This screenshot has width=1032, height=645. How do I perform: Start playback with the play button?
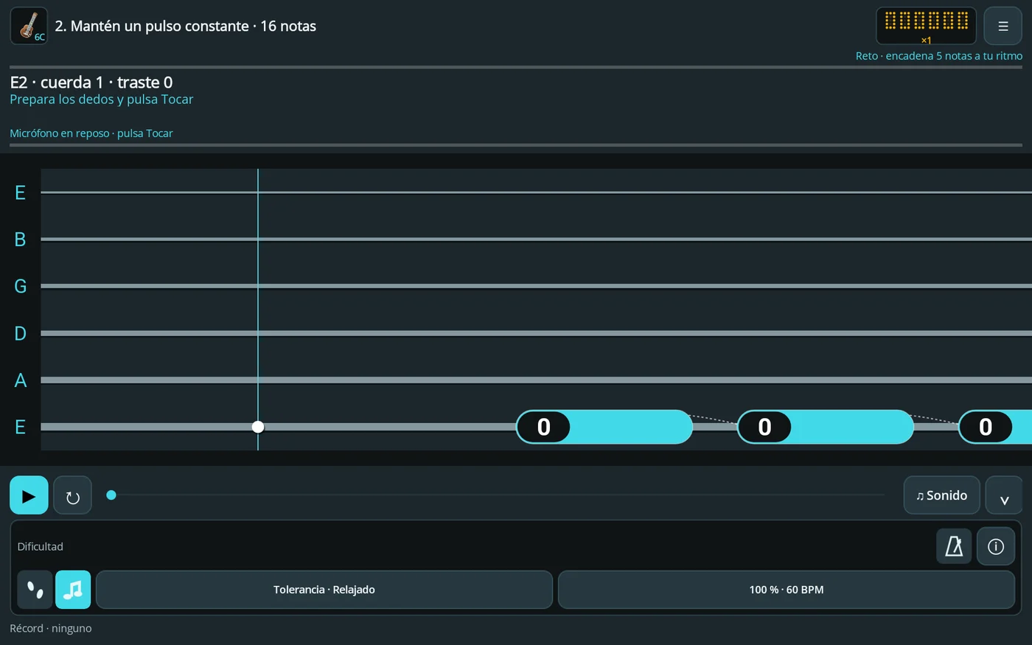coord(29,495)
